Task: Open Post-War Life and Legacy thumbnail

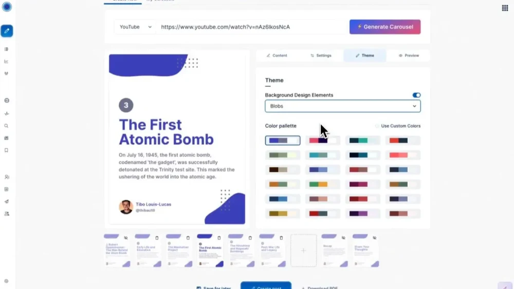Action: [272, 251]
